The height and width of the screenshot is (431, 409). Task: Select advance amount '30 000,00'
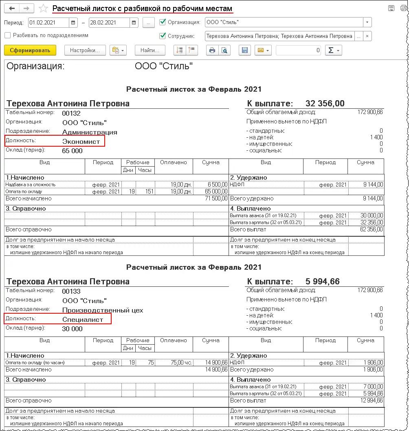(x=372, y=215)
